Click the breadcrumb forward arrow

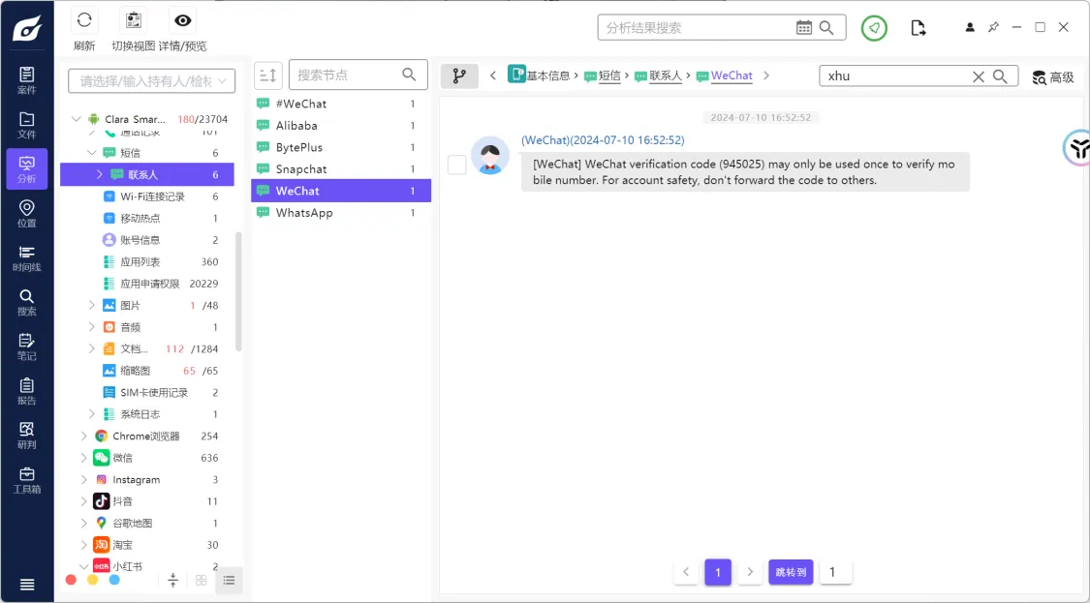[766, 75]
